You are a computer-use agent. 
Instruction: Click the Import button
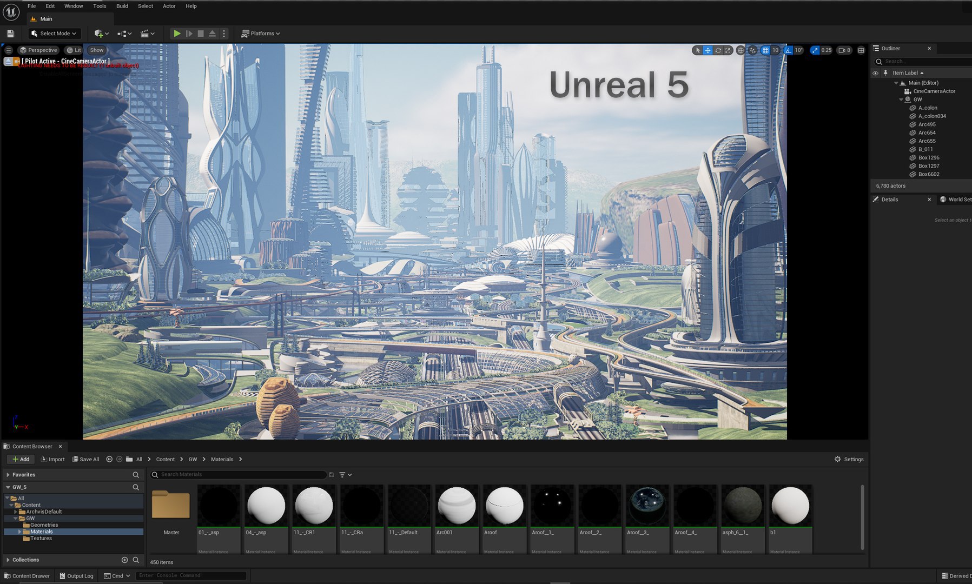click(x=52, y=459)
